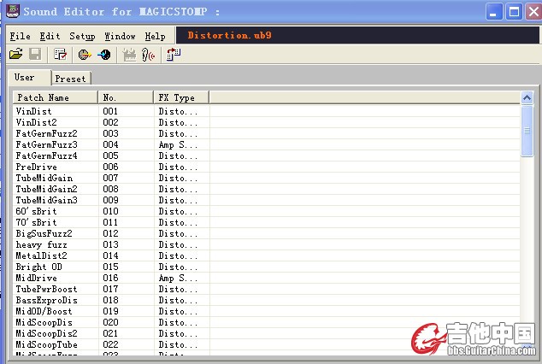
Task: Open the Help menu
Action: click(x=155, y=36)
